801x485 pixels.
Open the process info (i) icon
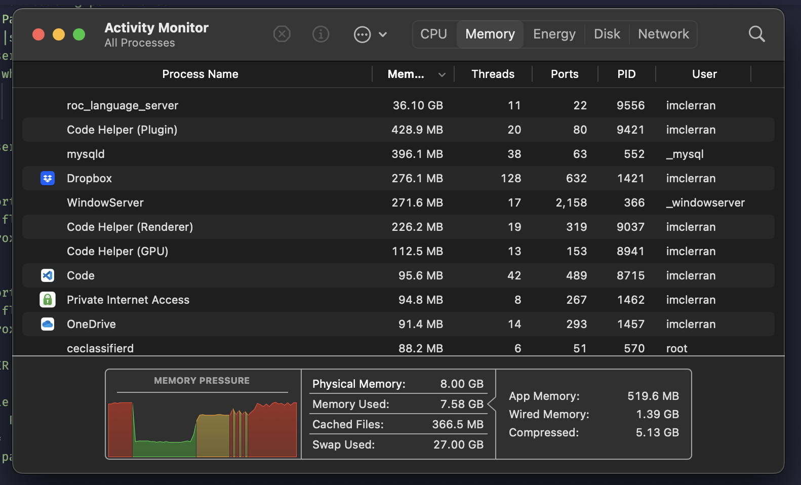click(x=321, y=34)
